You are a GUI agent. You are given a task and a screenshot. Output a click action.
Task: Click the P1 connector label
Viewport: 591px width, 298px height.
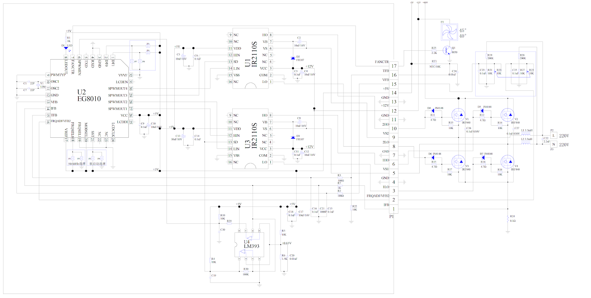coord(392,217)
